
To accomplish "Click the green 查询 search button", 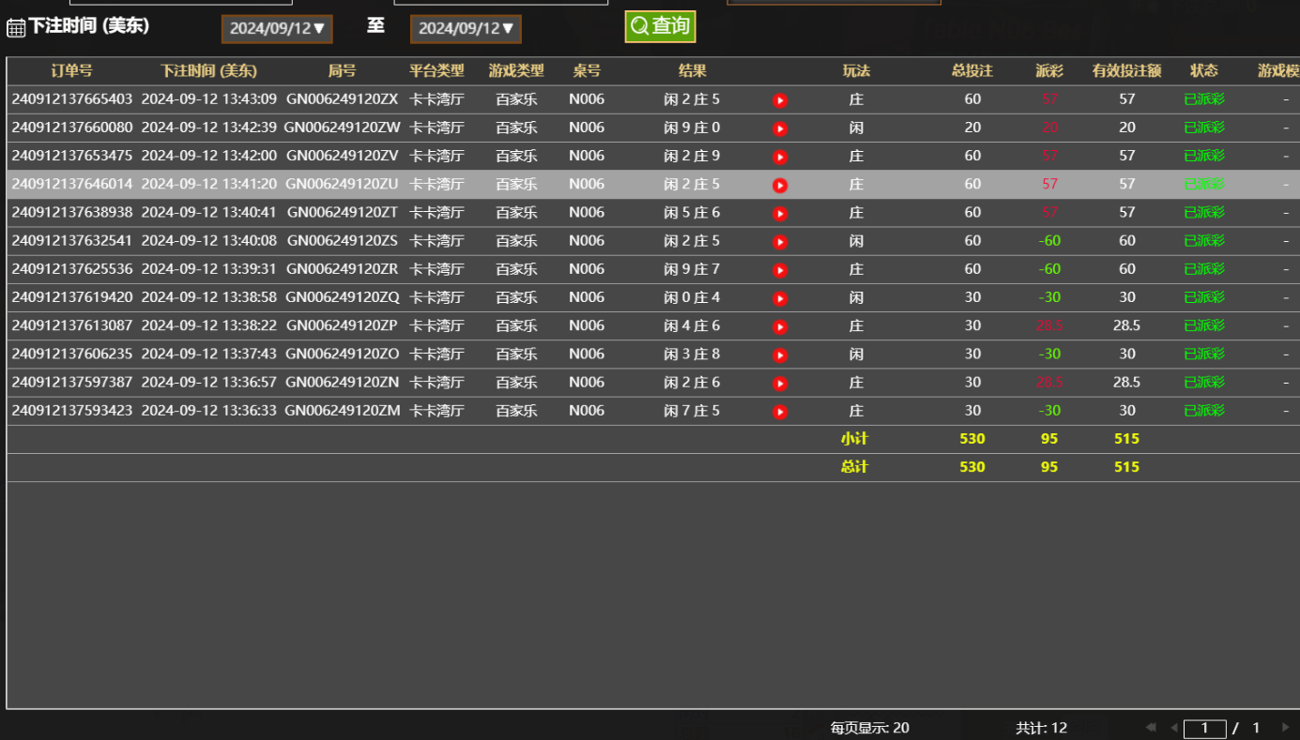I will pos(660,26).
